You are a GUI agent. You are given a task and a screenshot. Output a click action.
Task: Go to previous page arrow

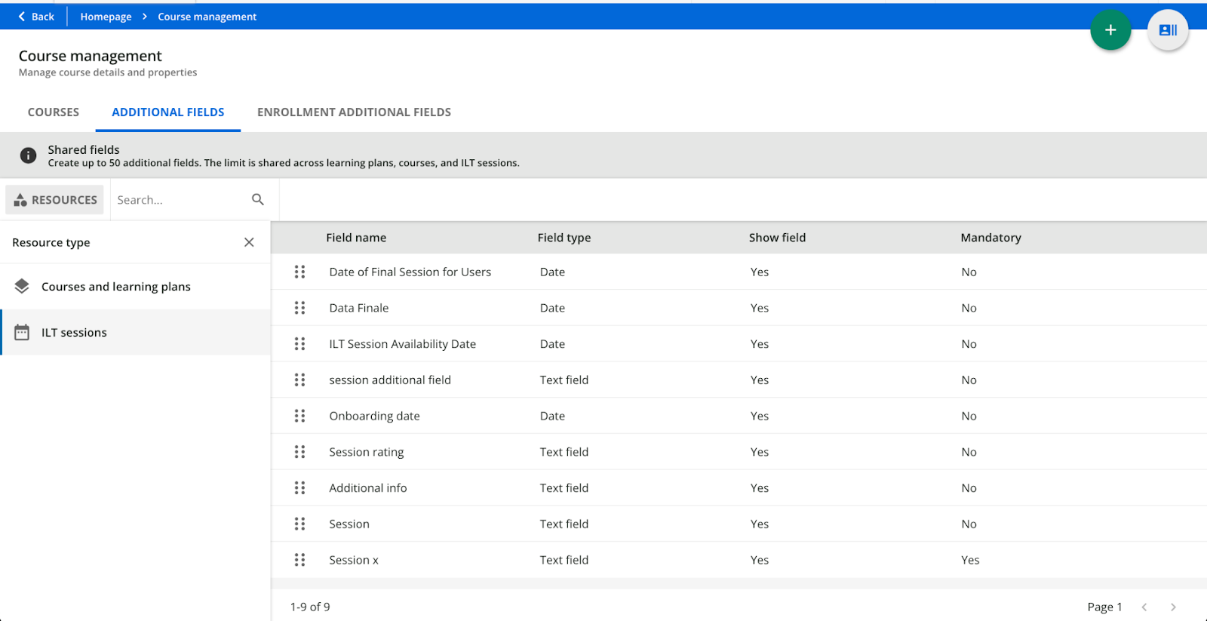[1144, 607]
